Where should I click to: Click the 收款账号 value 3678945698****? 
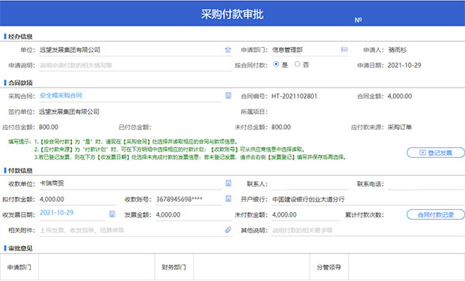coord(179,199)
